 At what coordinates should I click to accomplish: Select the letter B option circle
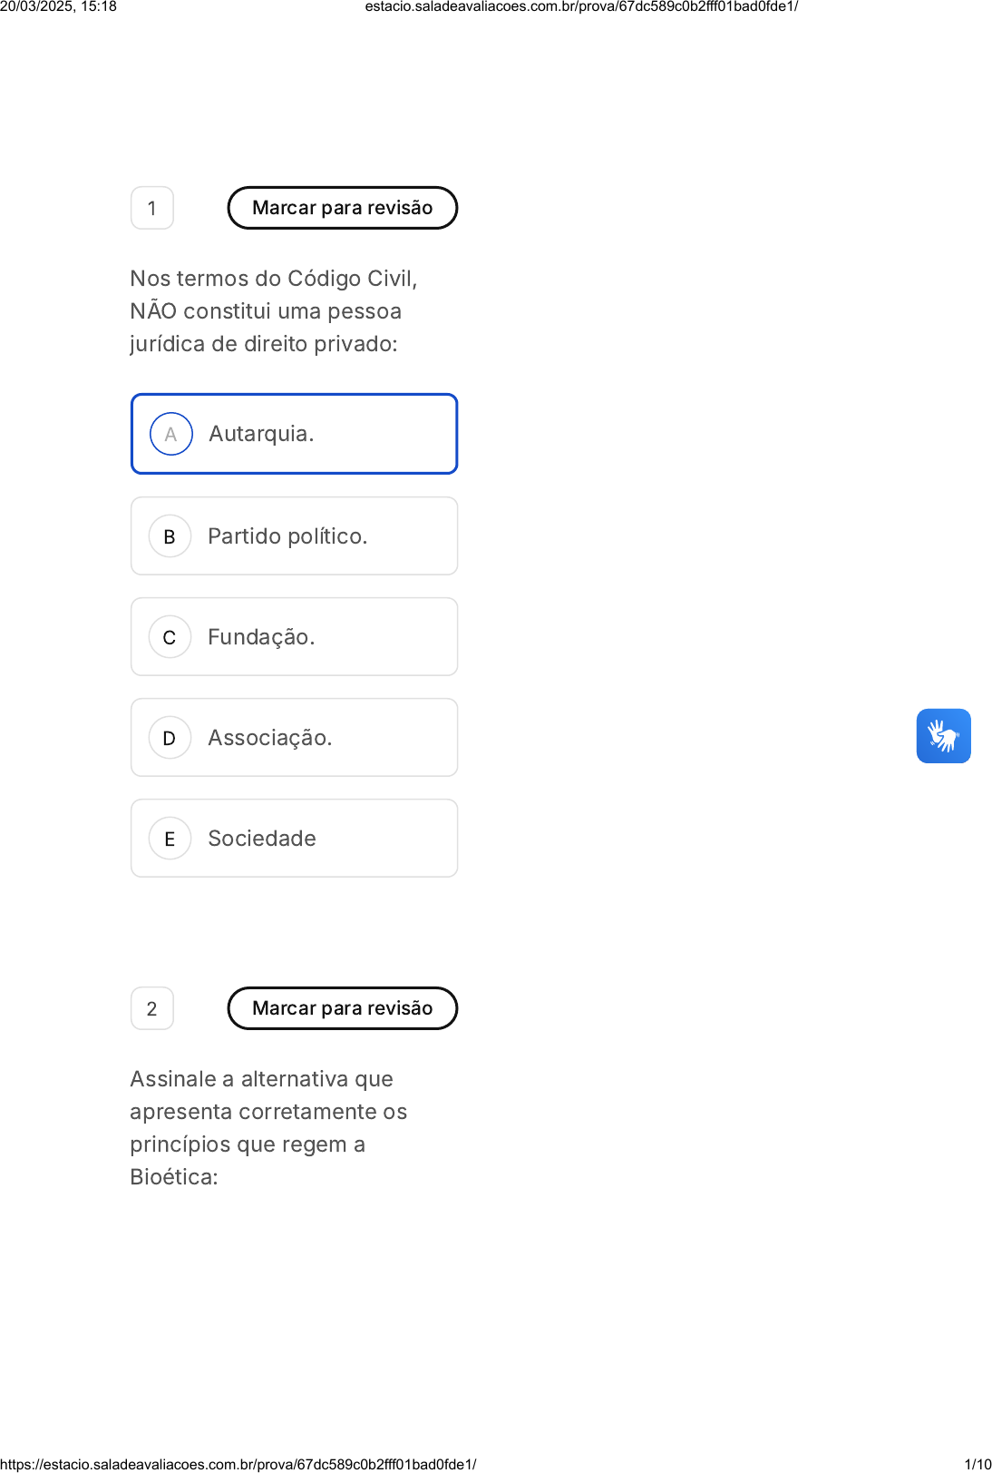[x=170, y=536]
